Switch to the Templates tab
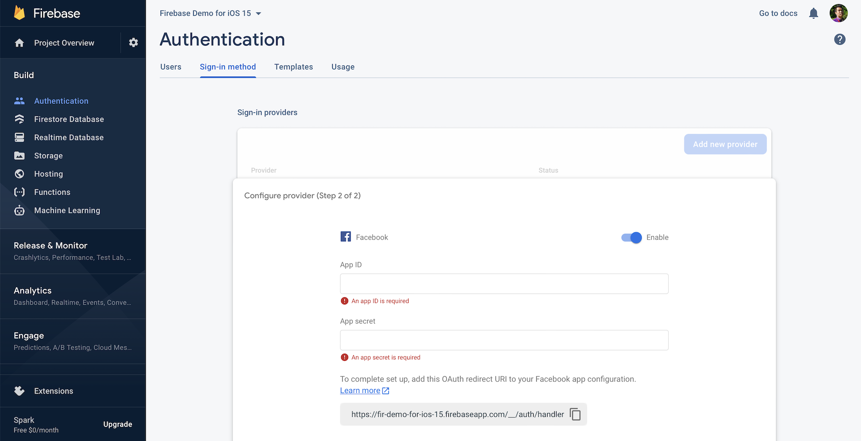 pos(293,67)
